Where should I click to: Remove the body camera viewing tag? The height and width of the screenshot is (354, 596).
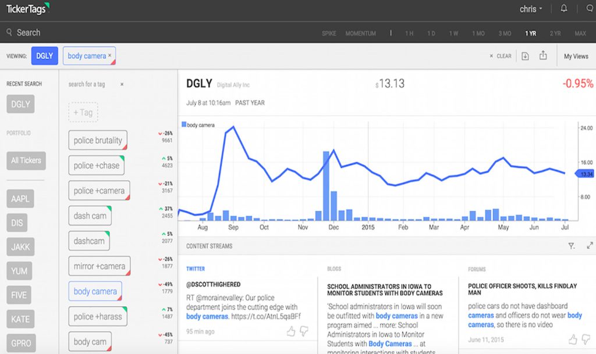(110, 55)
